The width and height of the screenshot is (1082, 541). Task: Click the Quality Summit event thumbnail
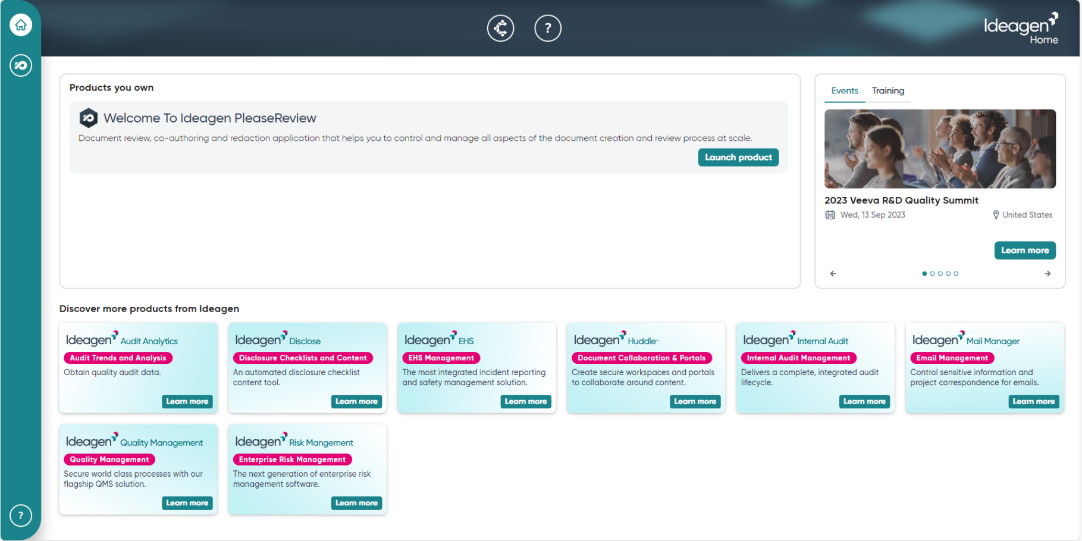[x=940, y=149]
